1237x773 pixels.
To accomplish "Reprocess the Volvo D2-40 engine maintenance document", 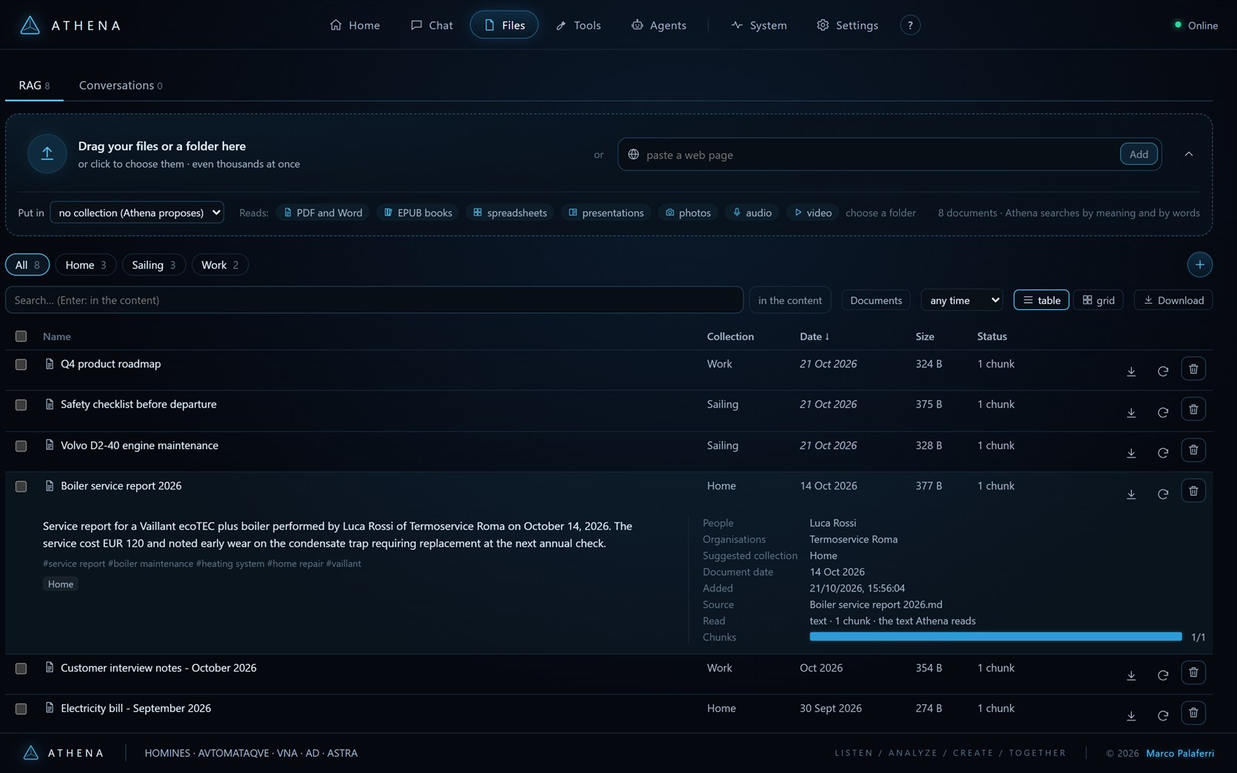I will pyautogui.click(x=1163, y=453).
